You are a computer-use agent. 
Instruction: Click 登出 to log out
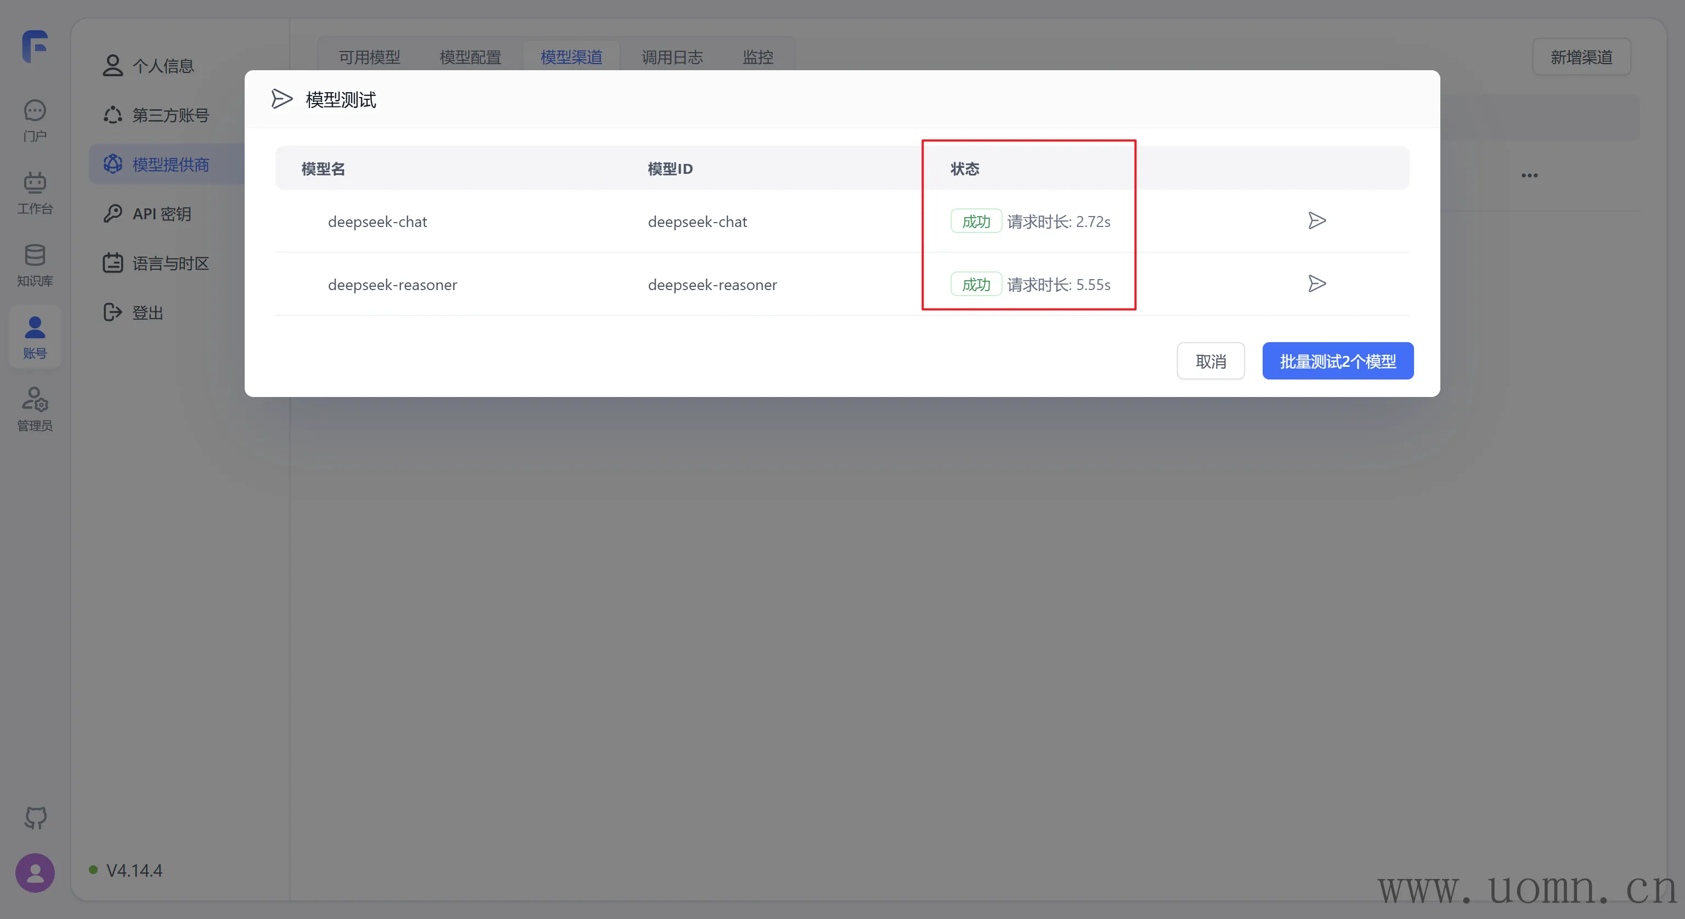[x=147, y=313]
